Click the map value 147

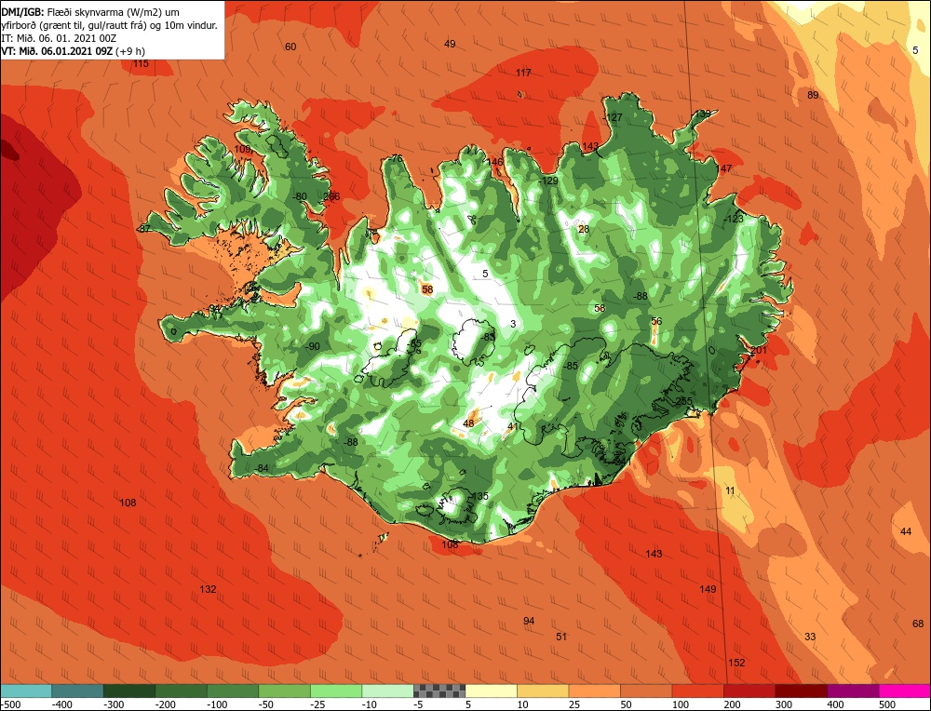(x=723, y=168)
